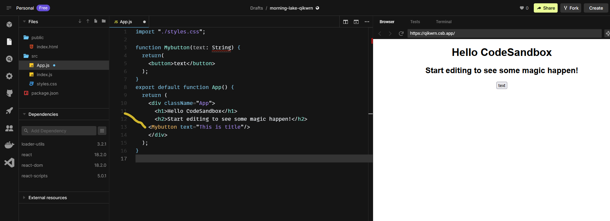Click the globe visibility icon beside sandbox name
This screenshot has width=610, height=221.
[x=317, y=8]
